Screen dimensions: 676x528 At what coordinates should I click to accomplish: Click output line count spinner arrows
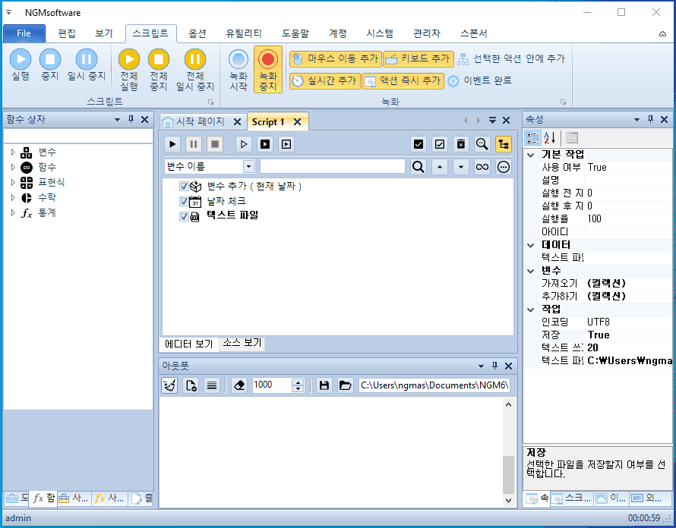point(298,385)
